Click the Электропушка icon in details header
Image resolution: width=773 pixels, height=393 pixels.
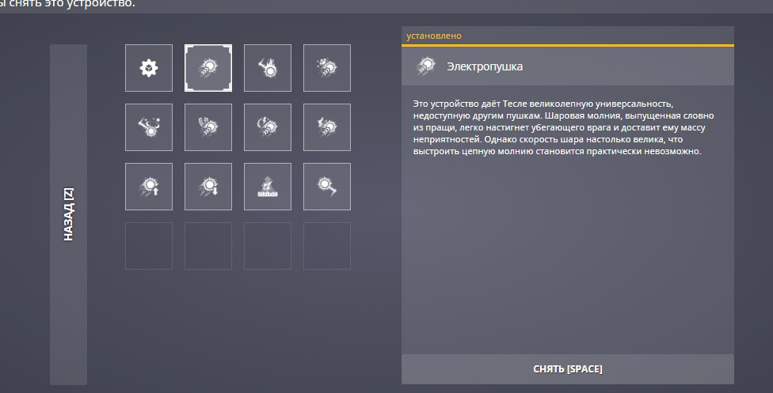pyautogui.click(x=426, y=66)
